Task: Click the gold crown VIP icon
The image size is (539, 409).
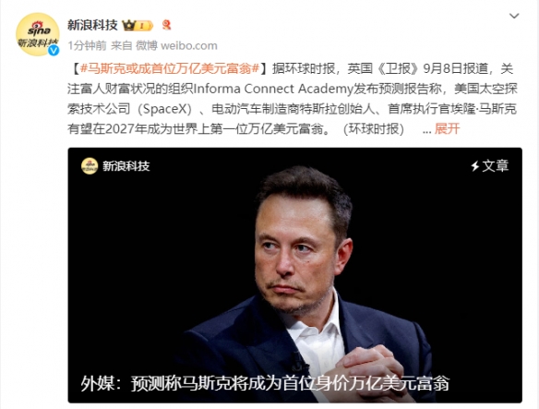Action: (x=128, y=25)
